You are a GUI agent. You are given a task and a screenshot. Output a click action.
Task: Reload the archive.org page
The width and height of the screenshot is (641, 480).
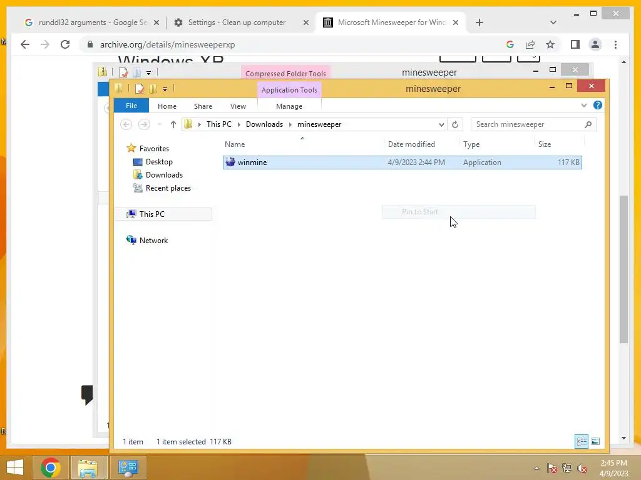click(65, 44)
